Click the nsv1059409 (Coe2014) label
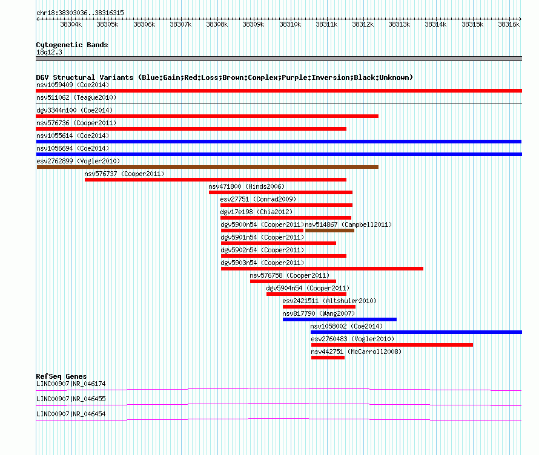This screenshot has width=539, height=455. point(73,85)
